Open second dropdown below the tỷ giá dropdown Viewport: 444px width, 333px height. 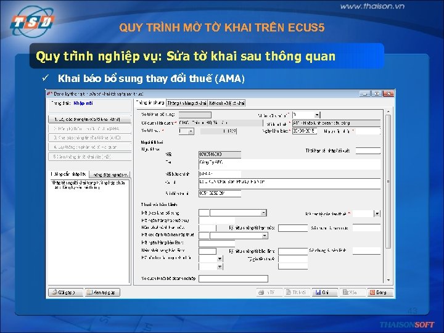(220, 267)
